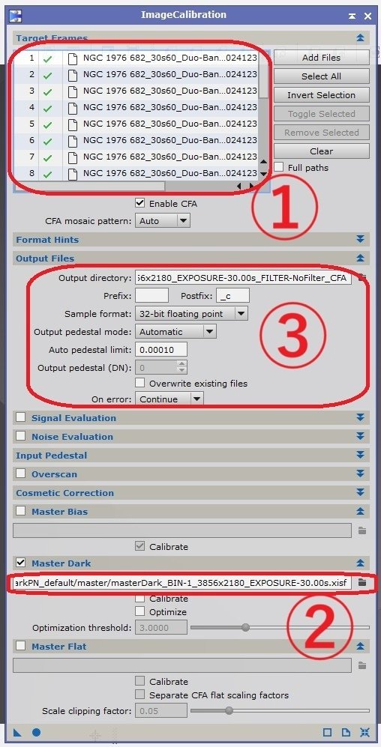381x747 pixels.
Task: Click the Clear button
Action: tap(322, 151)
